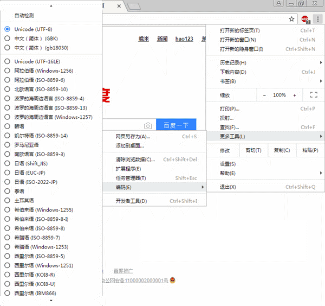Screen dimensions: 325x306
Task: Click the user profile icon in title bar
Action: (279, 3)
